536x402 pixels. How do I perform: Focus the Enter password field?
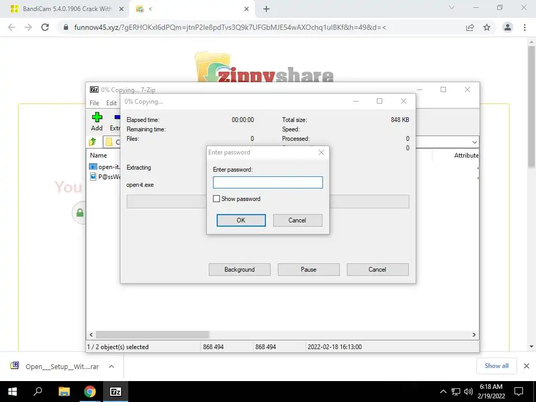[x=267, y=182]
